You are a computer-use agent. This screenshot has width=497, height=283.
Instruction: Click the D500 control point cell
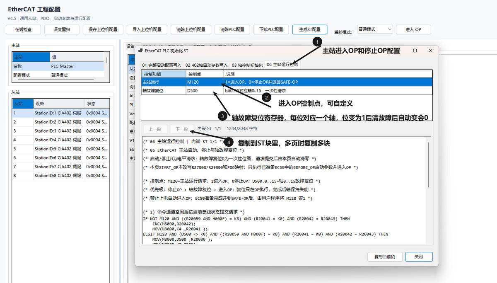(x=205, y=90)
